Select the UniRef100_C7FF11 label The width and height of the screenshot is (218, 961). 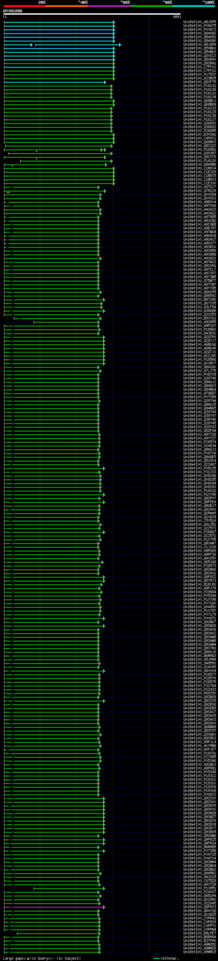coord(199,67)
